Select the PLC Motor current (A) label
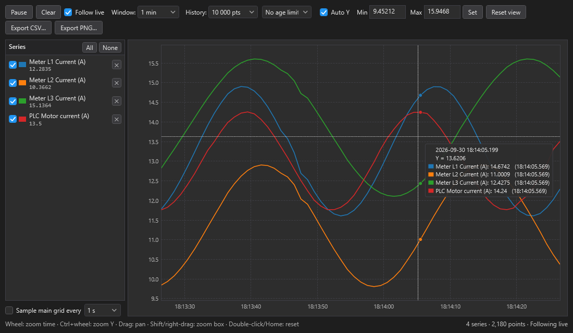Image resolution: width=573 pixels, height=333 pixels. pyautogui.click(x=59, y=116)
